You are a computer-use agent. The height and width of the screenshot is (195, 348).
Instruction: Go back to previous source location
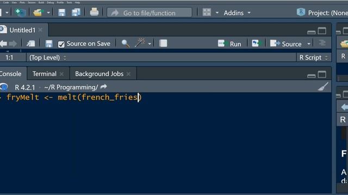pyautogui.click(x=4, y=44)
